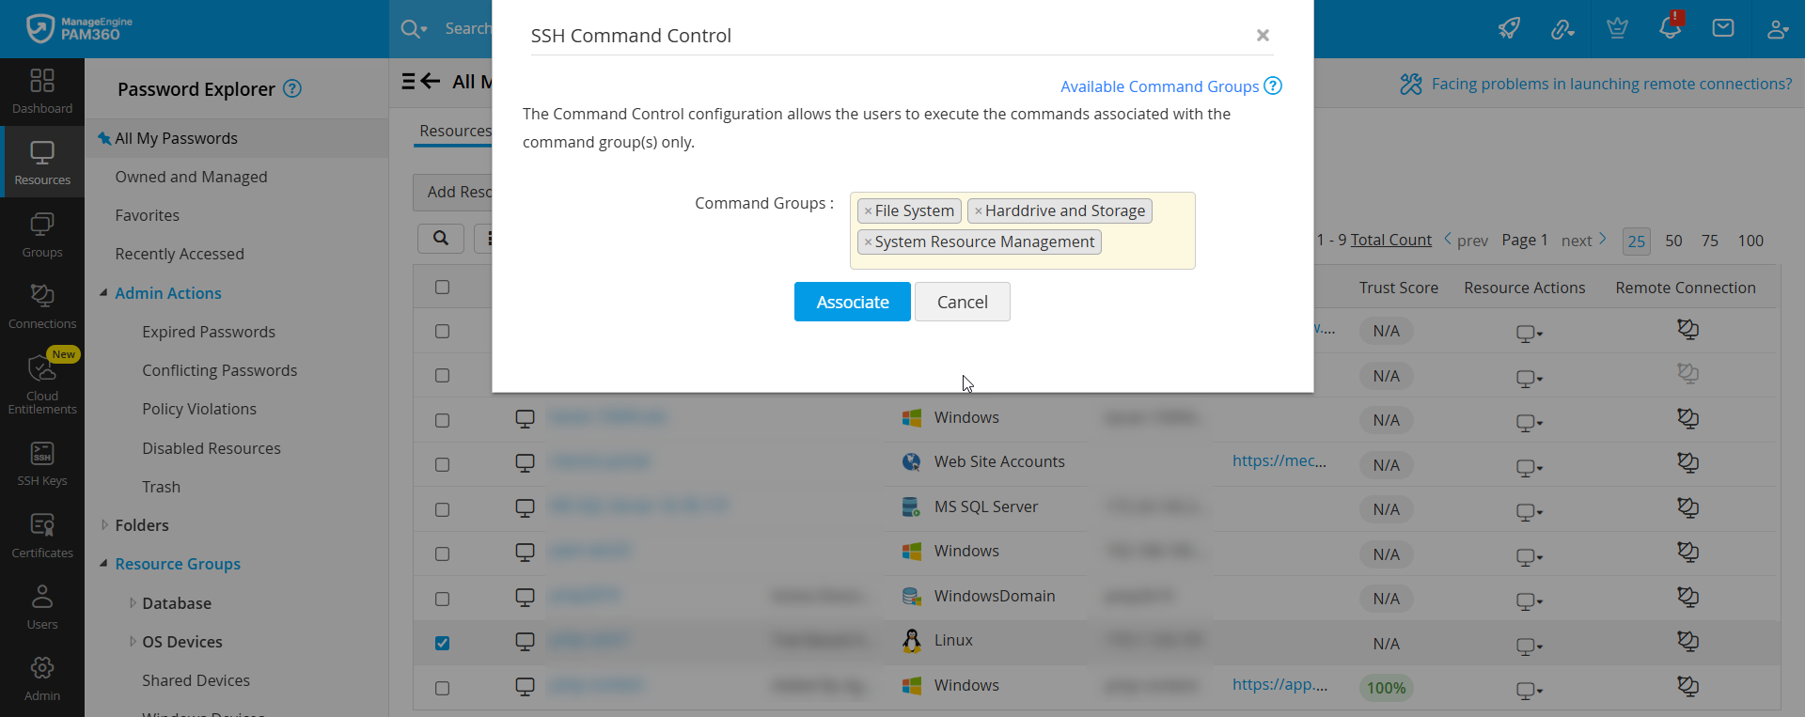Open the Groups sidebar icon
1805x717 pixels.
(x=42, y=235)
